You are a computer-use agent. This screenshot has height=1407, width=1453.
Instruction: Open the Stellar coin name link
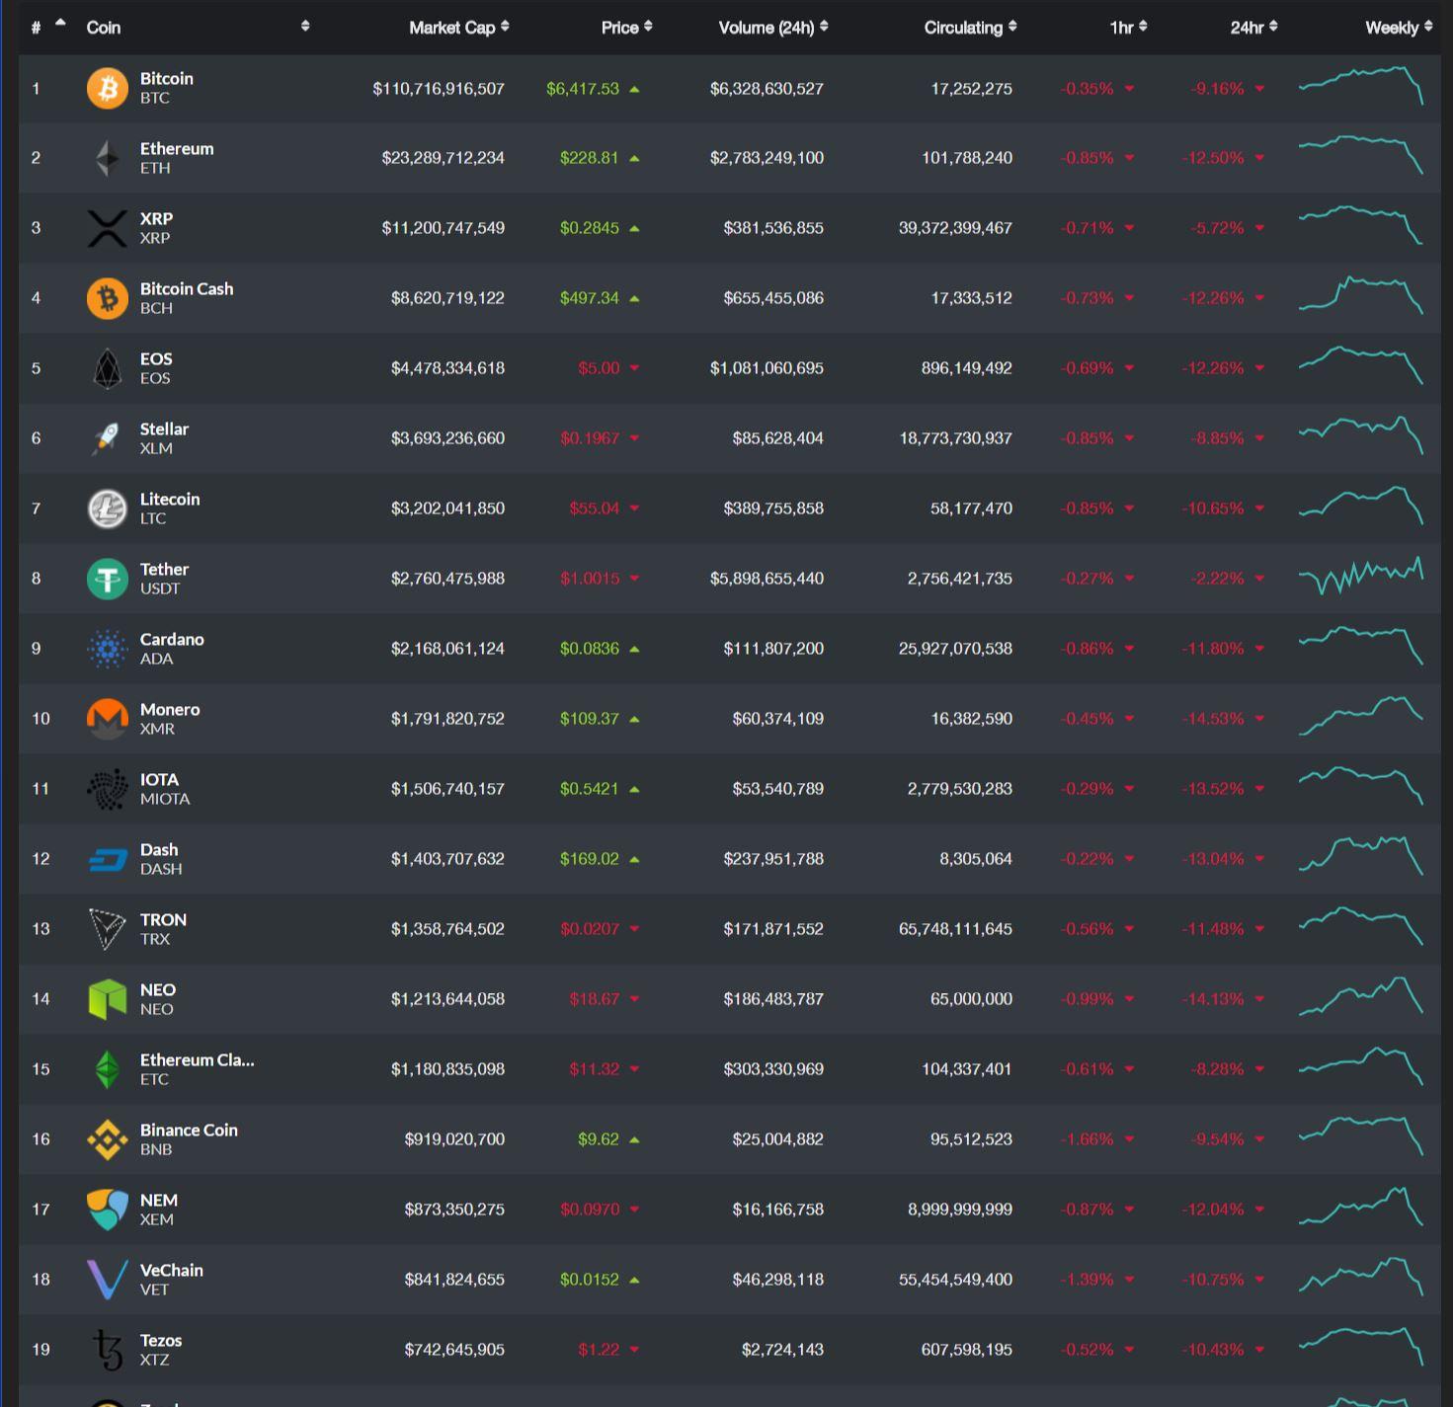[x=164, y=429]
